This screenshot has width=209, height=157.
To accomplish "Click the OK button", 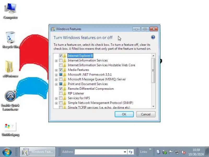I will click(x=124, y=114).
